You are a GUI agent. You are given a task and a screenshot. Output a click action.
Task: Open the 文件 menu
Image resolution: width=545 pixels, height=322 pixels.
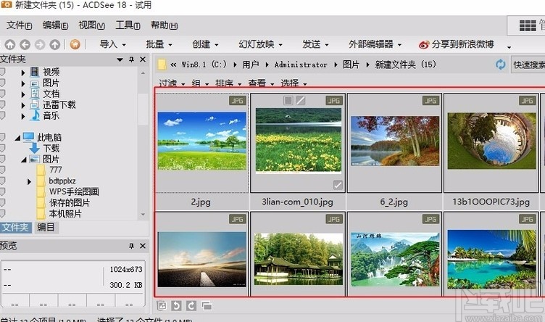tap(19, 25)
